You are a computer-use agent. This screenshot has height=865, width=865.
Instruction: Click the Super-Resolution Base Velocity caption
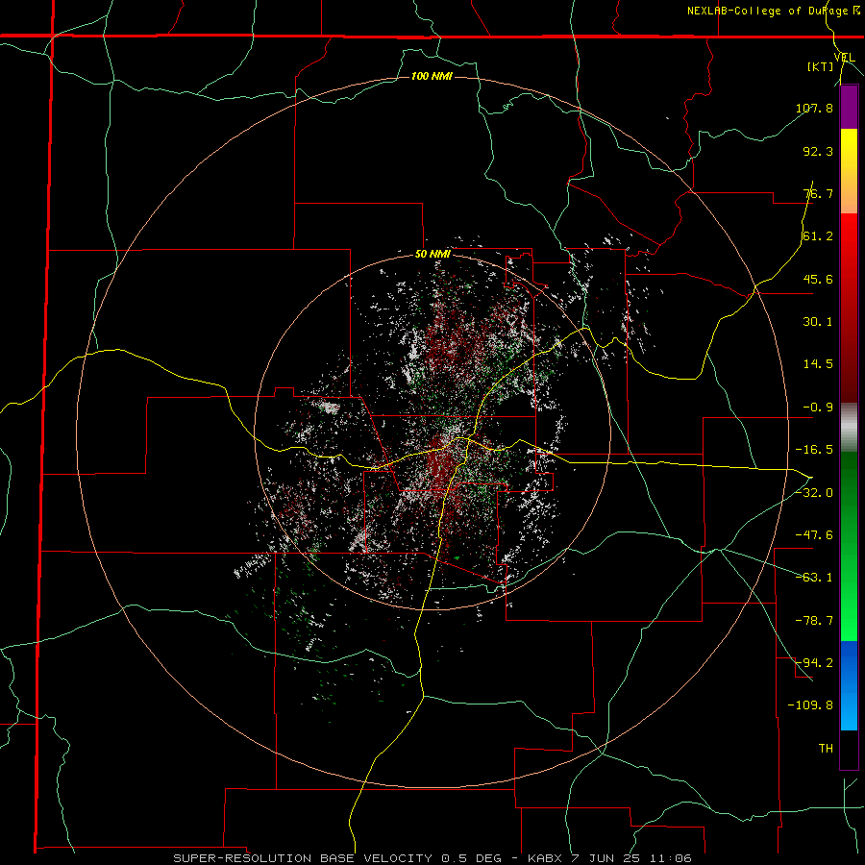click(x=432, y=858)
